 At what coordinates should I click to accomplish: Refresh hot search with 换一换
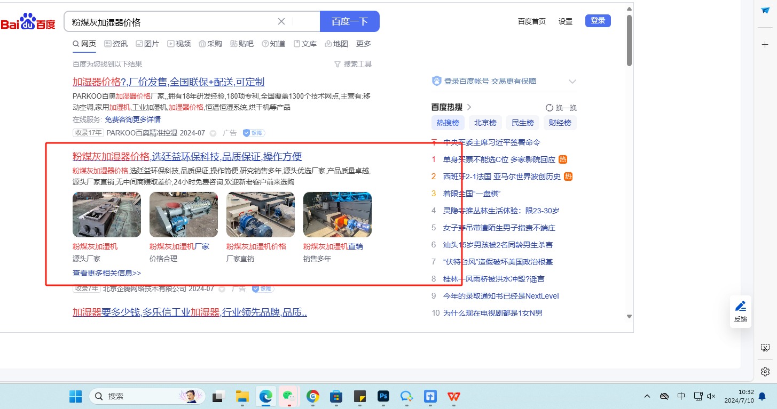pyautogui.click(x=561, y=108)
